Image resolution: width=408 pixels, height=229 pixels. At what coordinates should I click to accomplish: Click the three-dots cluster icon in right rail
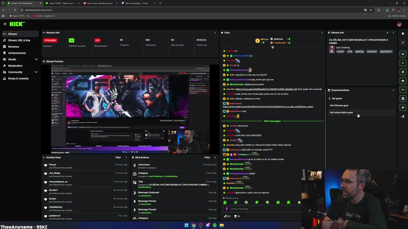(403, 116)
